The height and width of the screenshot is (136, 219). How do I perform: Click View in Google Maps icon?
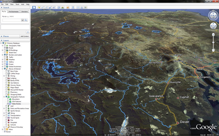coord(85,7)
